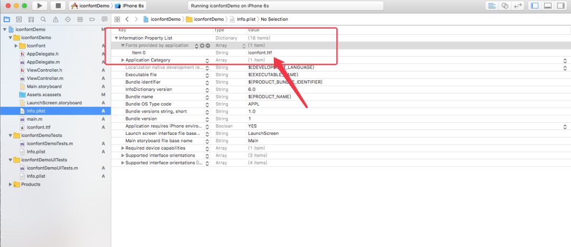Viewport: 571px width, 247px height.
Task: Switch to the Assistant editor
Action: click(x=505, y=6)
